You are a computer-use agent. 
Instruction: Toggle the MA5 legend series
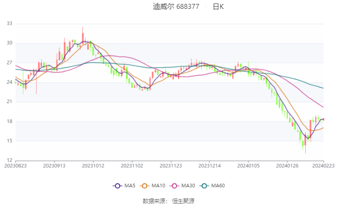[x=124, y=186]
